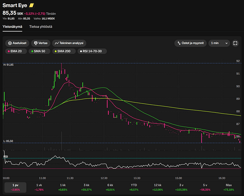The width and height of the screenshot is (244, 196).
Task: Show Ostot ja myynnit trades on chart
Action: click(x=190, y=43)
